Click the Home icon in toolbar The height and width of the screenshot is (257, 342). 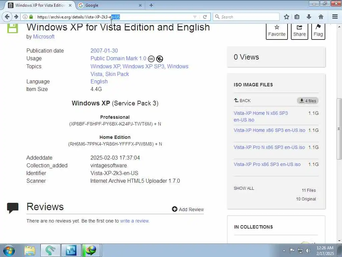321,17
